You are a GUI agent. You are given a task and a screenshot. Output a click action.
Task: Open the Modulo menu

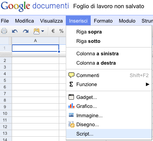pyautogui.click(x=127, y=21)
